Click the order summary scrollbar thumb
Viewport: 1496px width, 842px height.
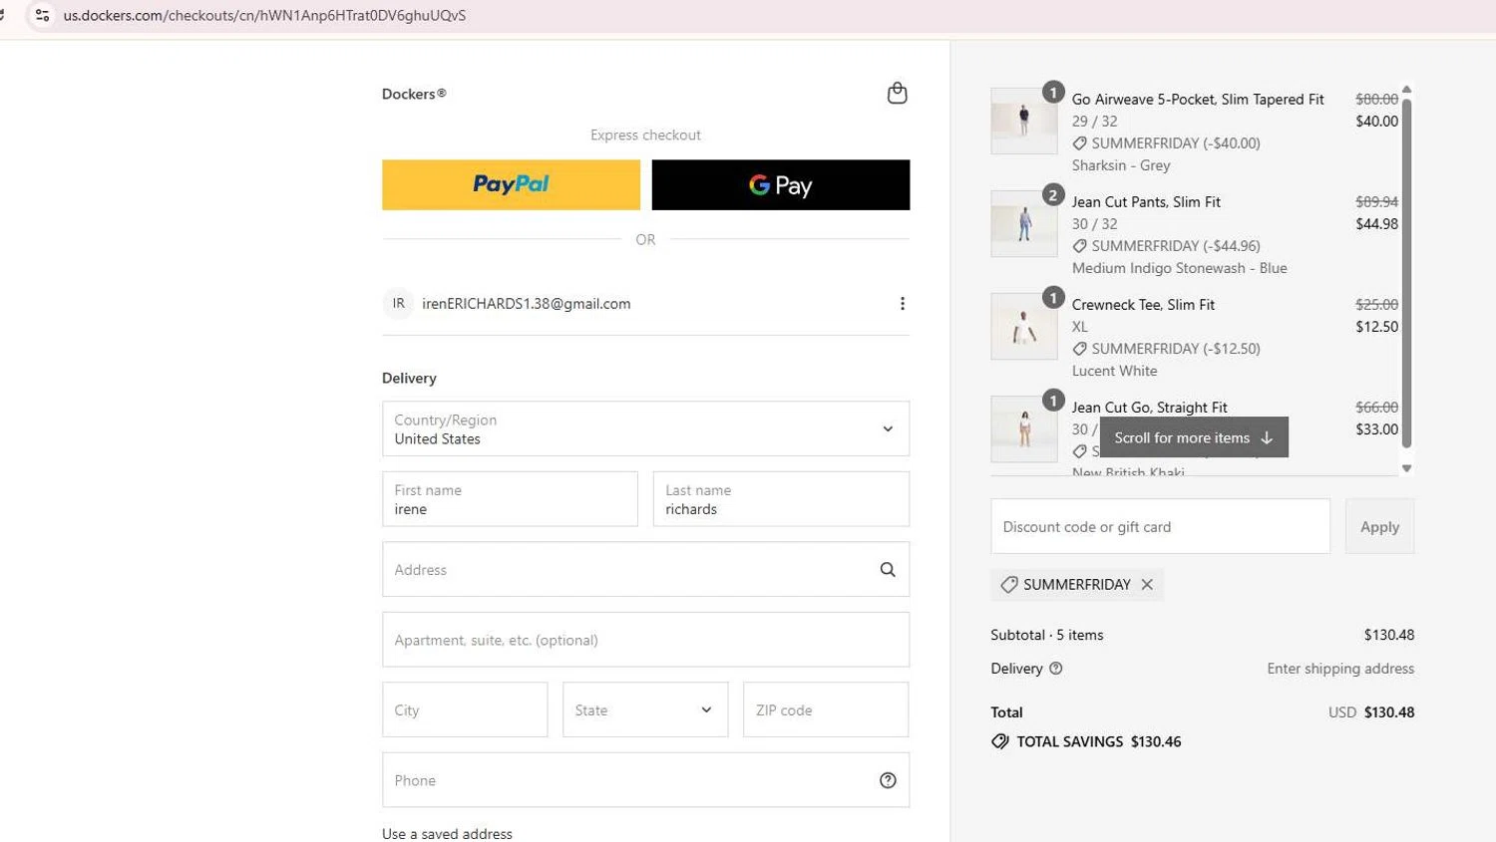[1407, 271]
